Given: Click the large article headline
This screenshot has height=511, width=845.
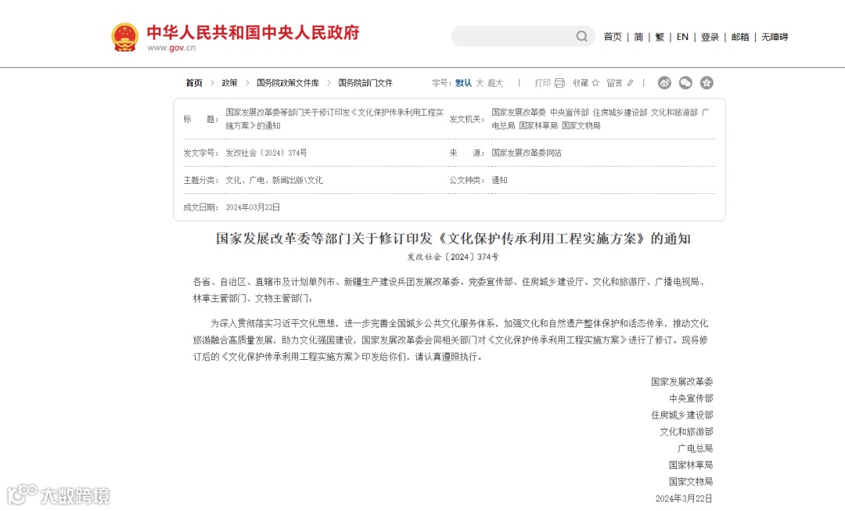Looking at the screenshot, I should 453,239.
